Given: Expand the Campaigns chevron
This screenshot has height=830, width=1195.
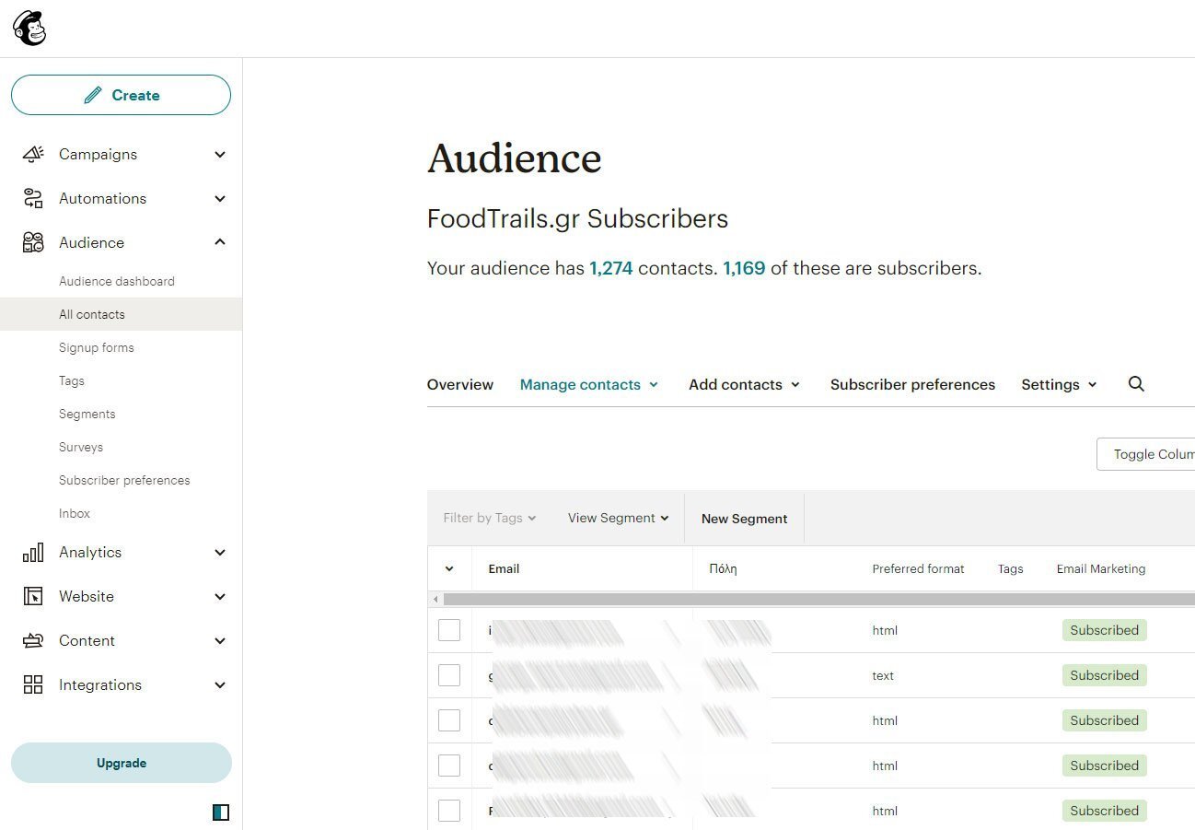Looking at the screenshot, I should 220,155.
